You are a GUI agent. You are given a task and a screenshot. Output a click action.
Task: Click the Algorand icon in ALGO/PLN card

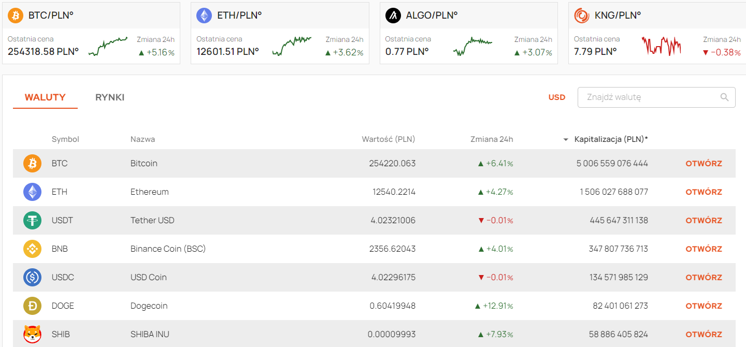[393, 16]
